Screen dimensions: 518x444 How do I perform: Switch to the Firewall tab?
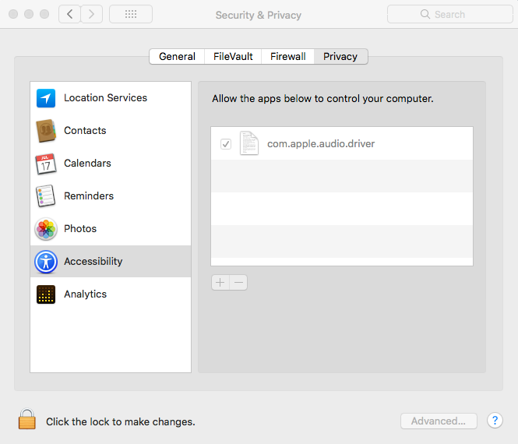pyautogui.click(x=287, y=57)
